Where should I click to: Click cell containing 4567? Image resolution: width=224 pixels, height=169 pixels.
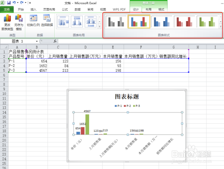click(37, 70)
